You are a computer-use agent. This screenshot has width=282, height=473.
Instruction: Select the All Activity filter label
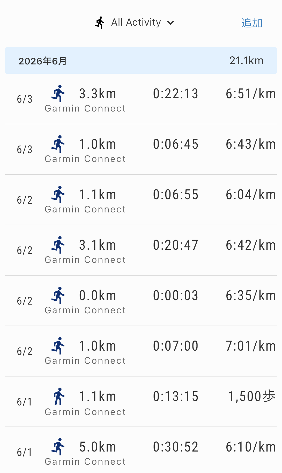(x=136, y=22)
